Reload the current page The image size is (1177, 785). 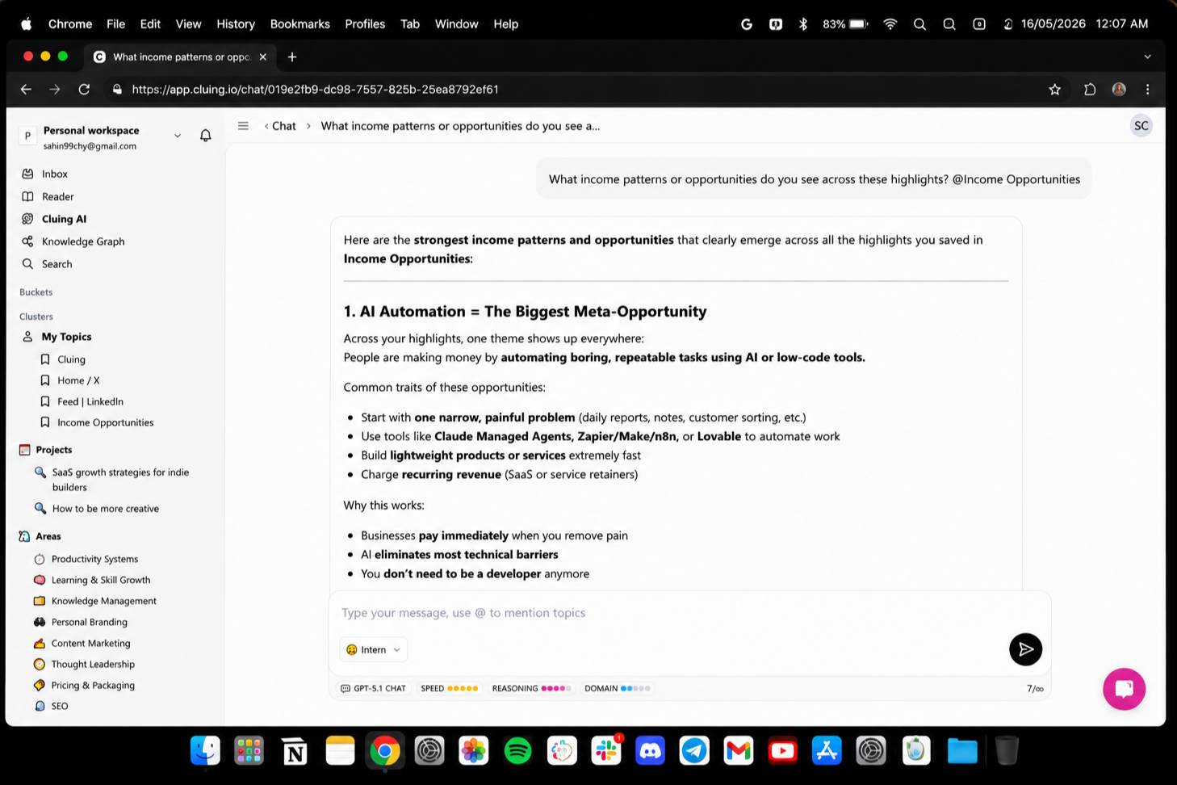(x=84, y=90)
